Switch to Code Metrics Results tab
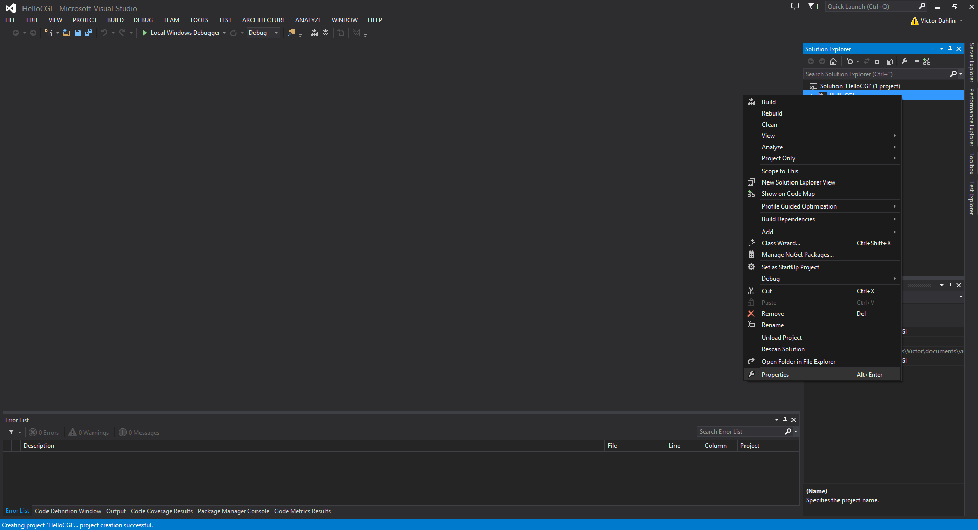 click(x=302, y=511)
